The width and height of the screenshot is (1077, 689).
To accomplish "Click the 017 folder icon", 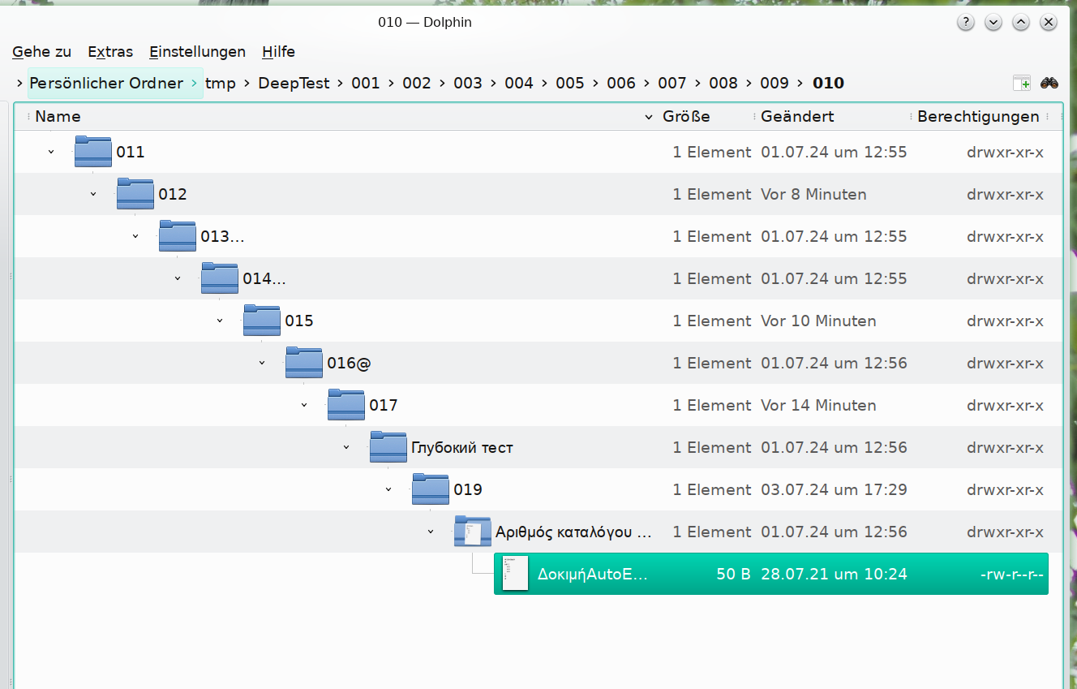I will [346, 405].
